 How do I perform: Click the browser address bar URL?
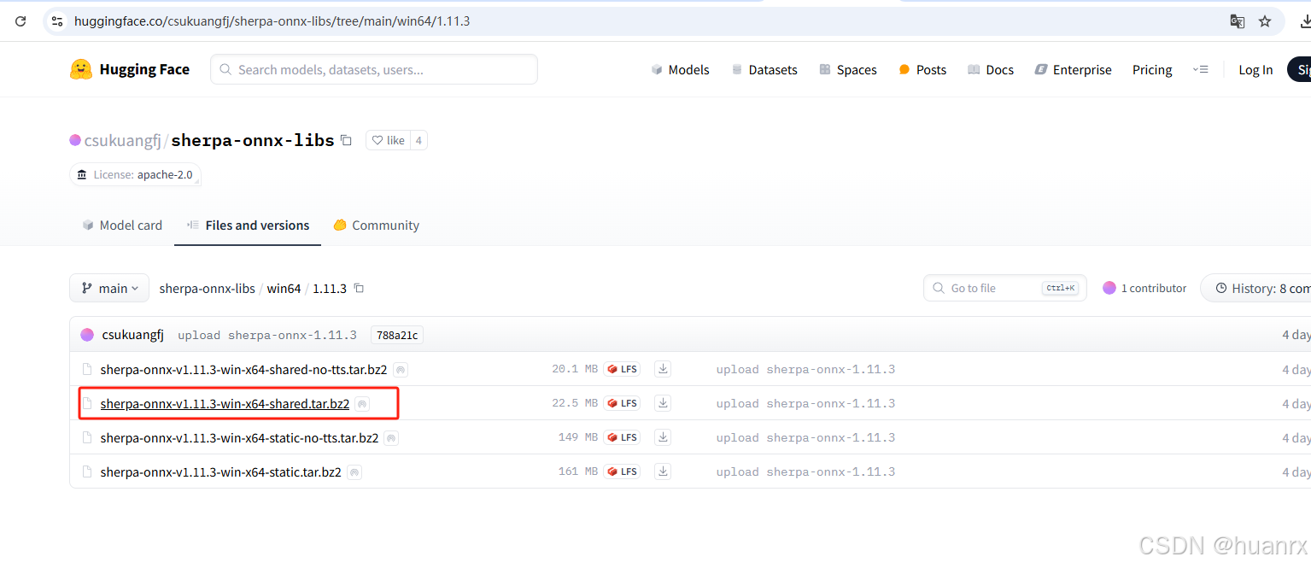coord(272,21)
